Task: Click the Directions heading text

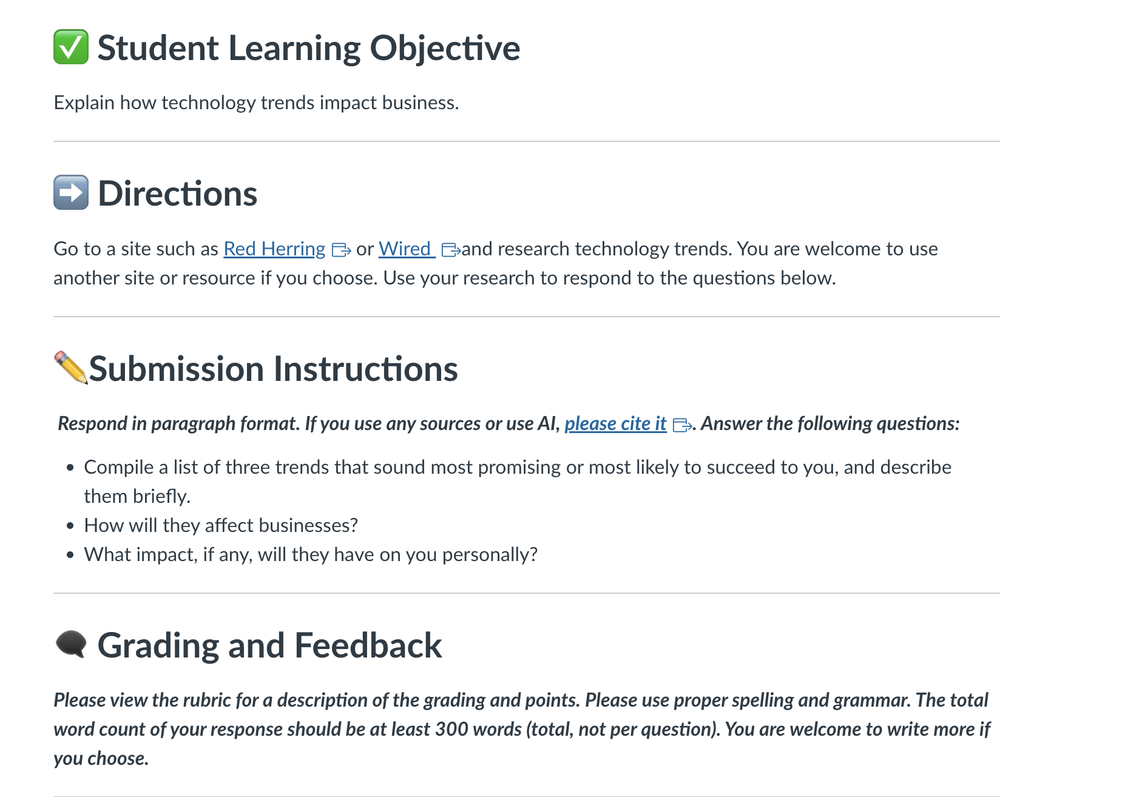Action: tap(177, 193)
